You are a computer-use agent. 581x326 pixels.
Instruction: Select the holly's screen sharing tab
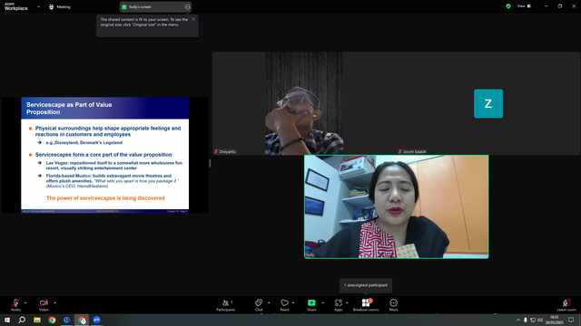155,6
